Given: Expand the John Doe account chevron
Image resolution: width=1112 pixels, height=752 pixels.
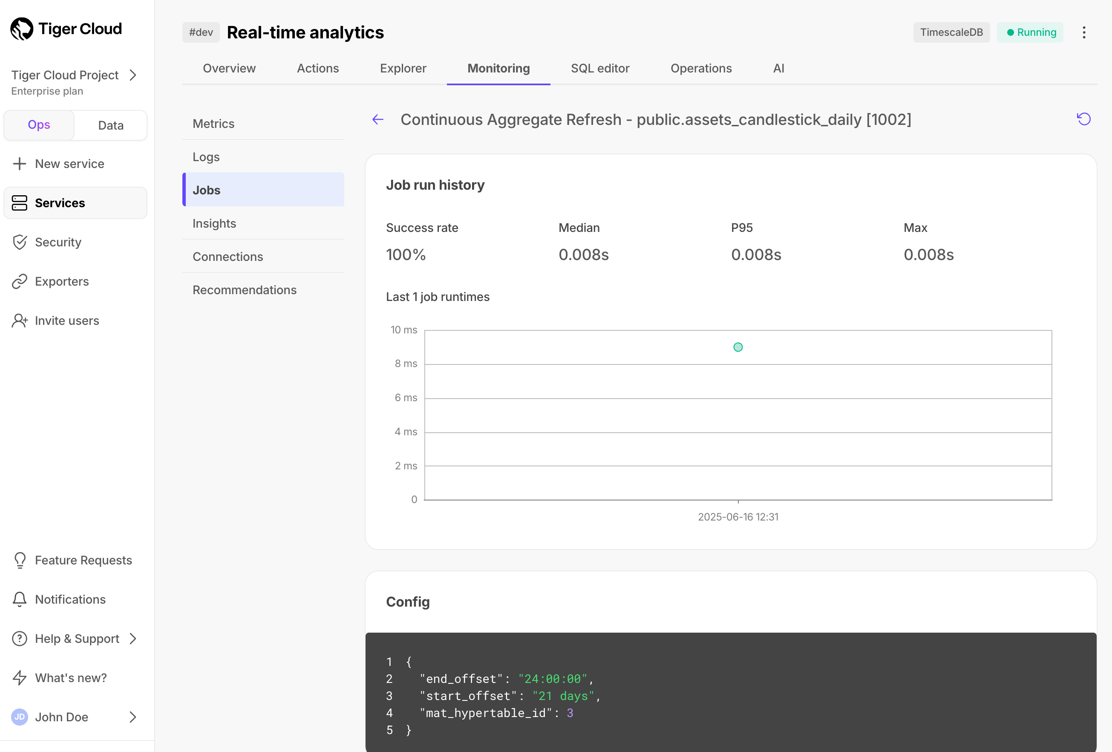Looking at the screenshot, I should pyautogui.click(x=133, y=717).
